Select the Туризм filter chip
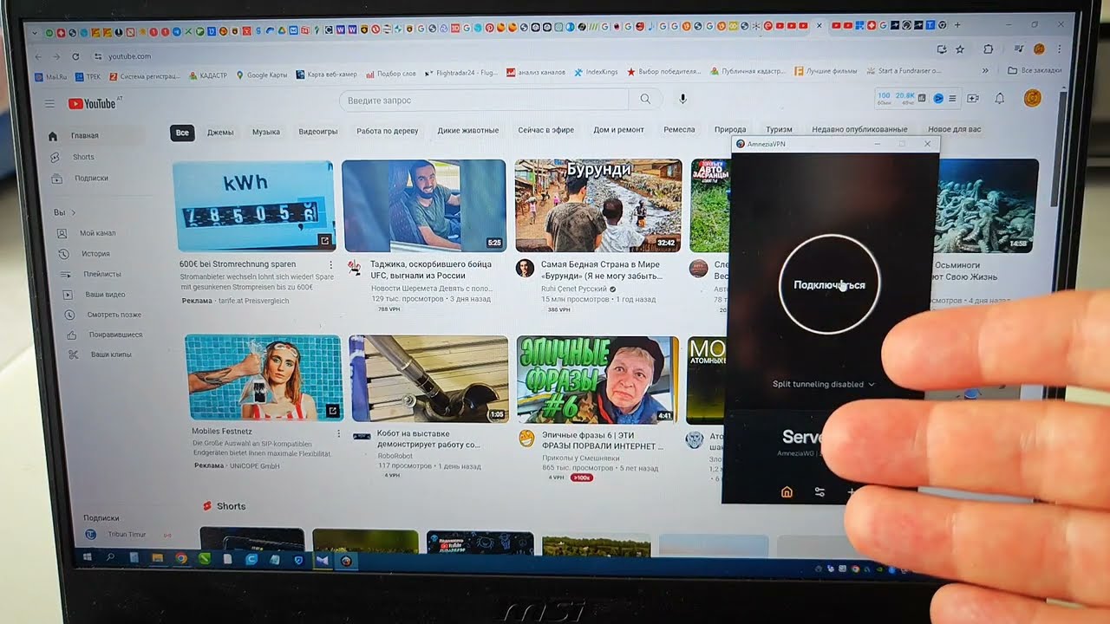Image resolution: width=1110 pixels, height=624 pixels. (x=779, y=130)
